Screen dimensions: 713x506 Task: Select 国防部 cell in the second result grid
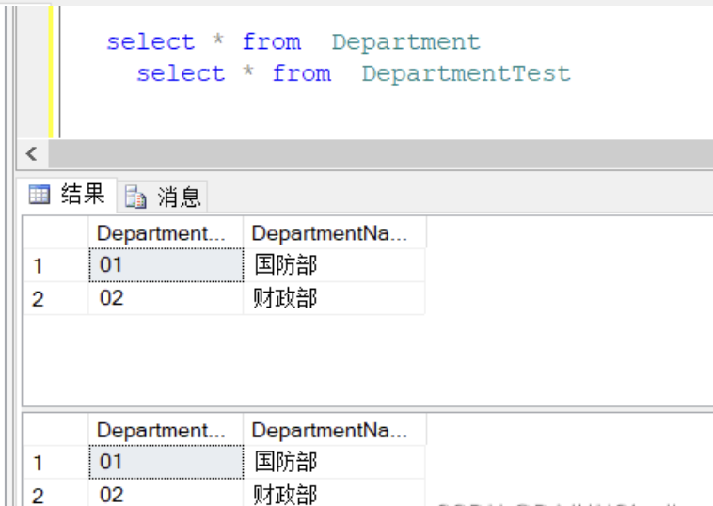[x=333, y=462]
